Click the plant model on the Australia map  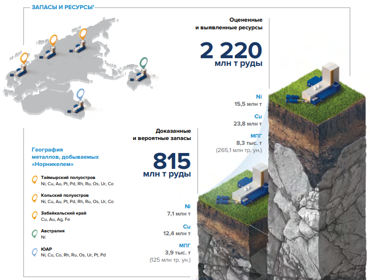tap(139, 75)
